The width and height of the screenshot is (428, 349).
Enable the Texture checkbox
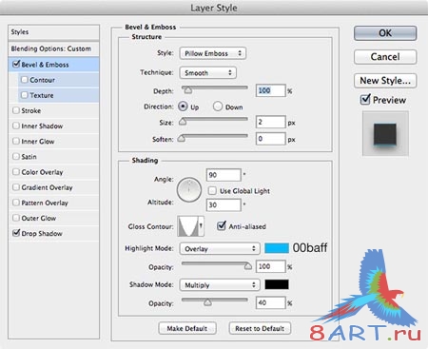(x=25, y=95)
